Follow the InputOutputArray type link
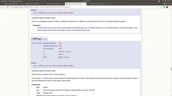Screen dimensions: 172x96 tap(49, 43)
